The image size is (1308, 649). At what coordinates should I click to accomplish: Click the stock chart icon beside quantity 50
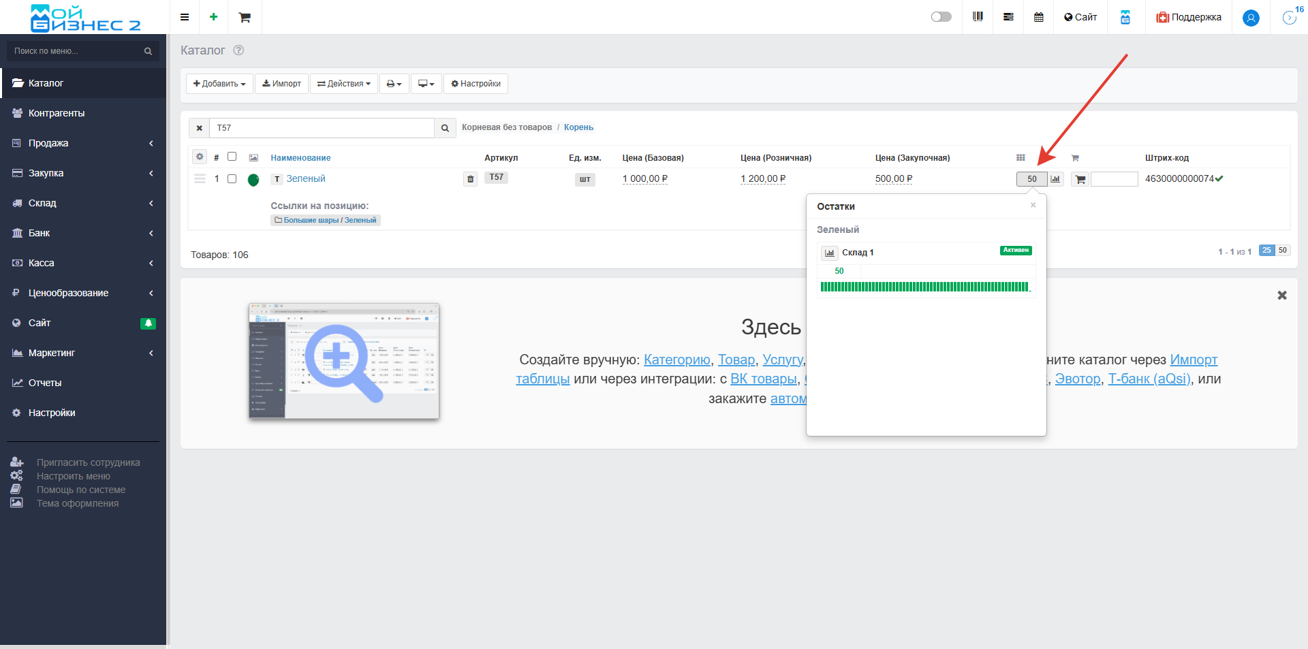click(x=1055, y=179)
